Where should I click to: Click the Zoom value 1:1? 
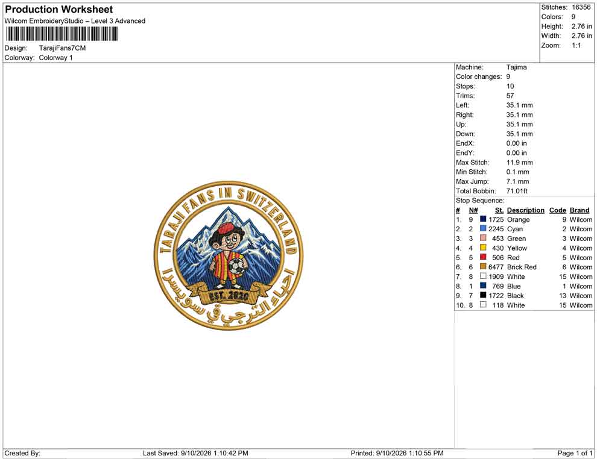point(576,45)
